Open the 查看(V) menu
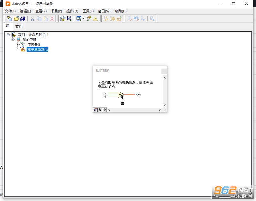The image size is (256, 201). point(41,11)
